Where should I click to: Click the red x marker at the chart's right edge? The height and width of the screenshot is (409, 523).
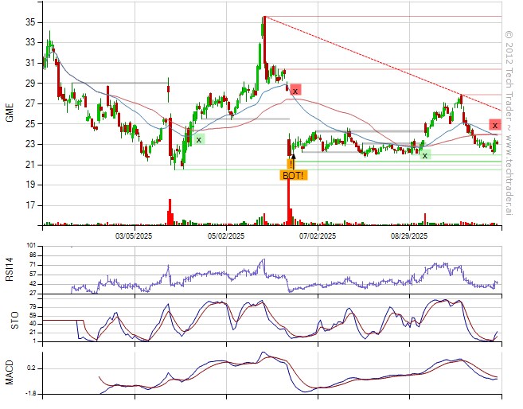pos(495,125)
